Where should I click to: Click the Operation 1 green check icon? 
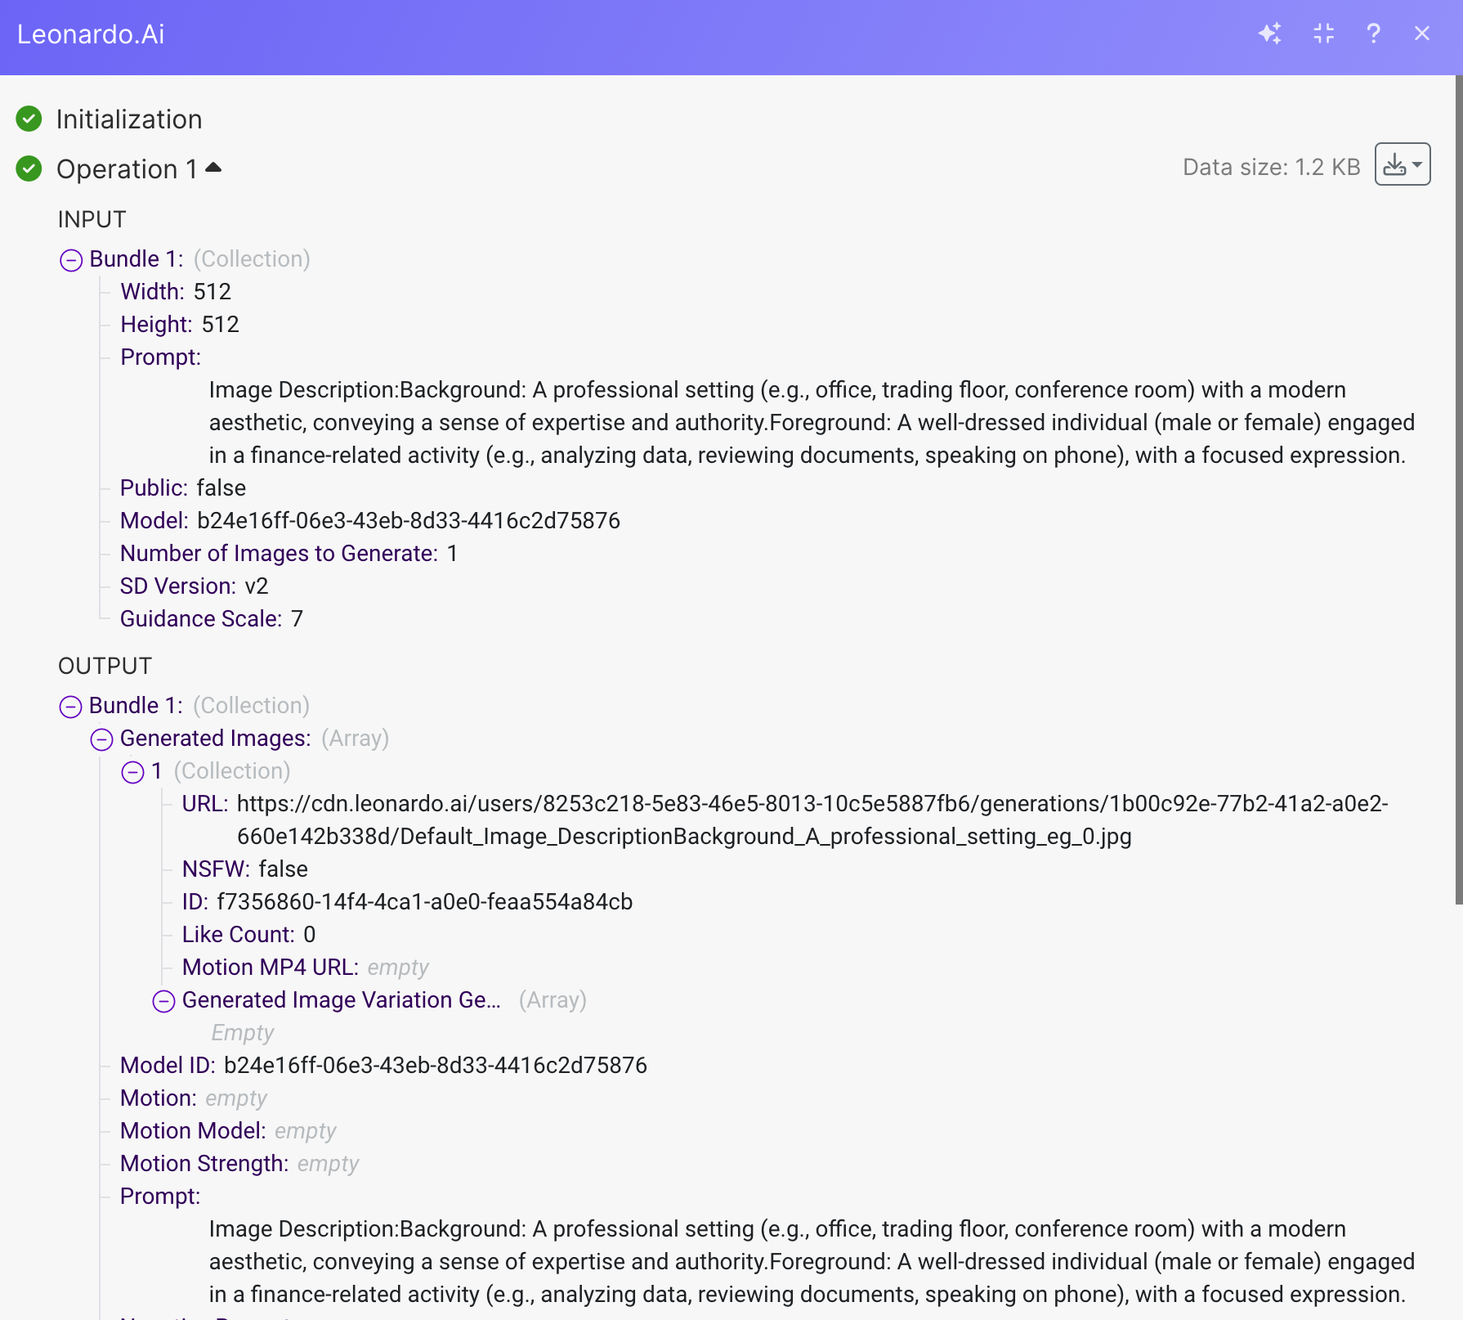tap(29, 169)
